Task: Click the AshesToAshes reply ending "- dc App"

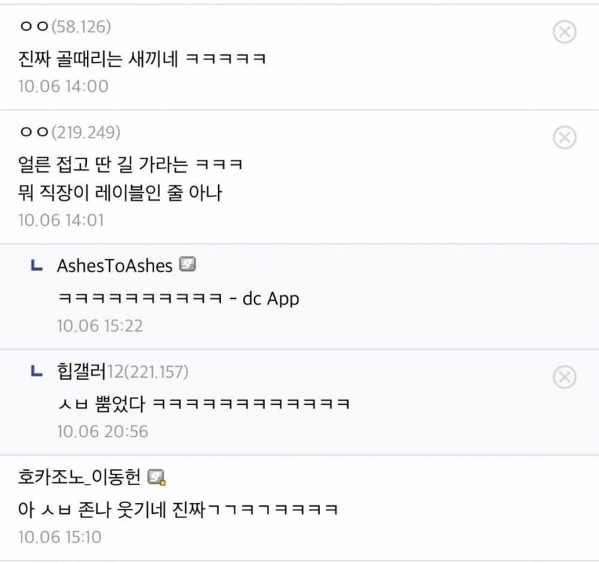Action: click(x=178, y=298)
